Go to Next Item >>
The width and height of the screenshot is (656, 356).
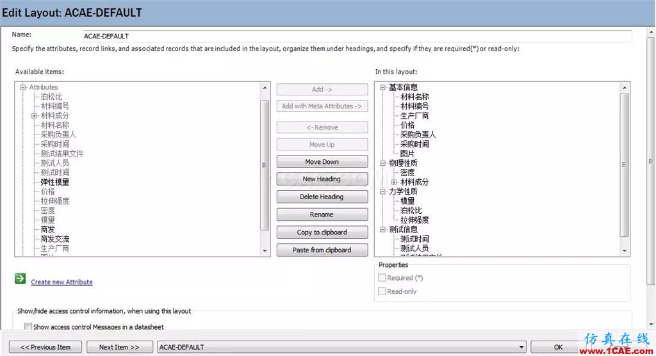tap(119, 347)
